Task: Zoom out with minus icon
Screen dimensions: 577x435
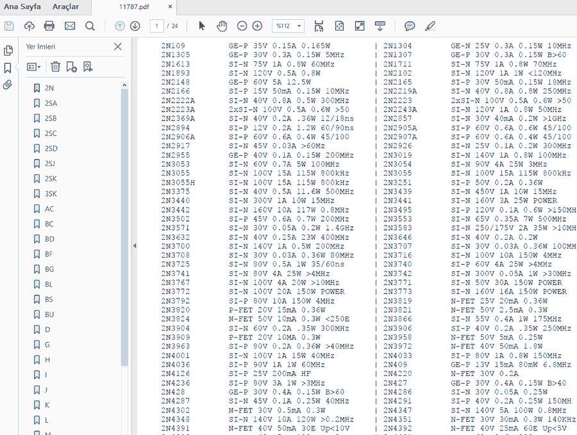Action: coord(242,26)
